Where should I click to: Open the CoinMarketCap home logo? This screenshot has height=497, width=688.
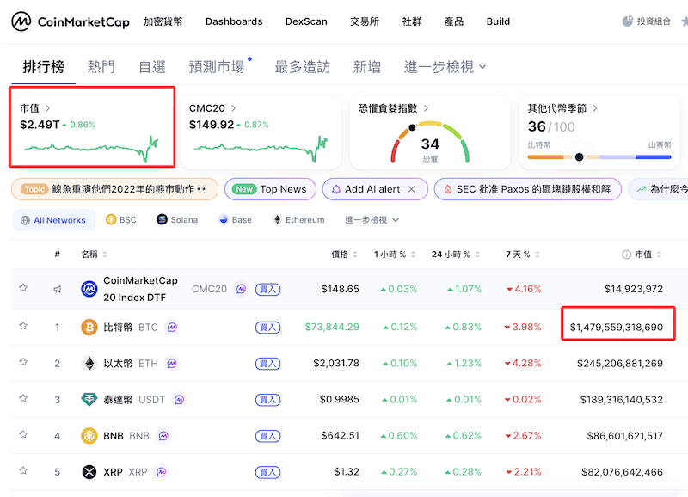pyautogui.click(x=71, y=21)
